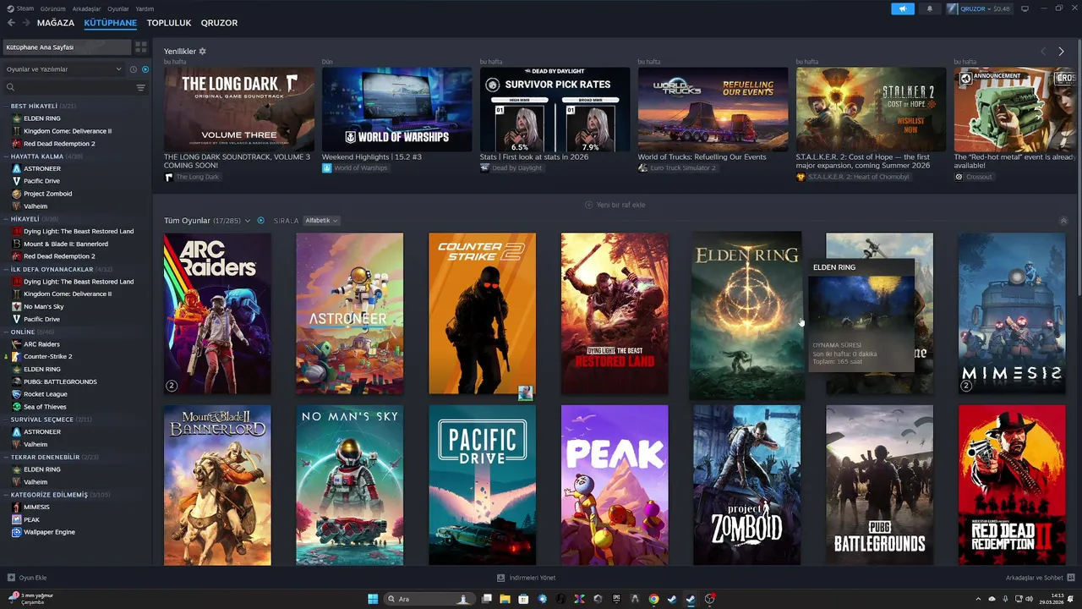Open the Yardım menu
The width and height of the screenshot is (1082, 609).
(x=145, y=8)
